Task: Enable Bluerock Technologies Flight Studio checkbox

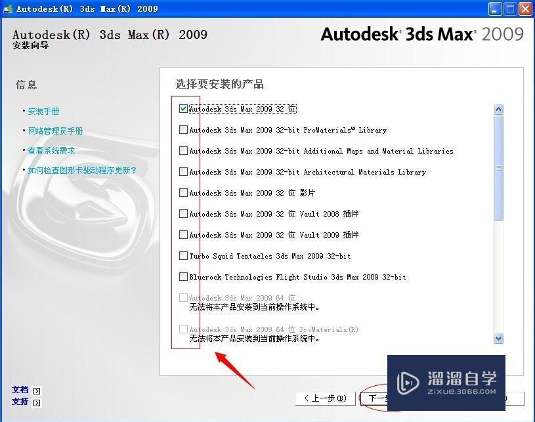Action: coord(184,277)
